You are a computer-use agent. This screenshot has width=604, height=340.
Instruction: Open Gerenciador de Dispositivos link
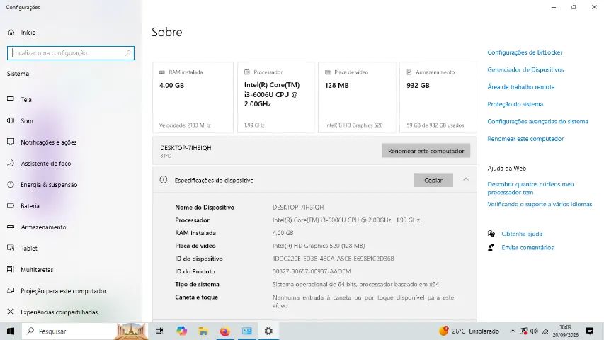point(525,70)
